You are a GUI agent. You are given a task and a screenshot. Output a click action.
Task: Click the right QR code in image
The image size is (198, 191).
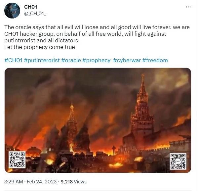178,161
